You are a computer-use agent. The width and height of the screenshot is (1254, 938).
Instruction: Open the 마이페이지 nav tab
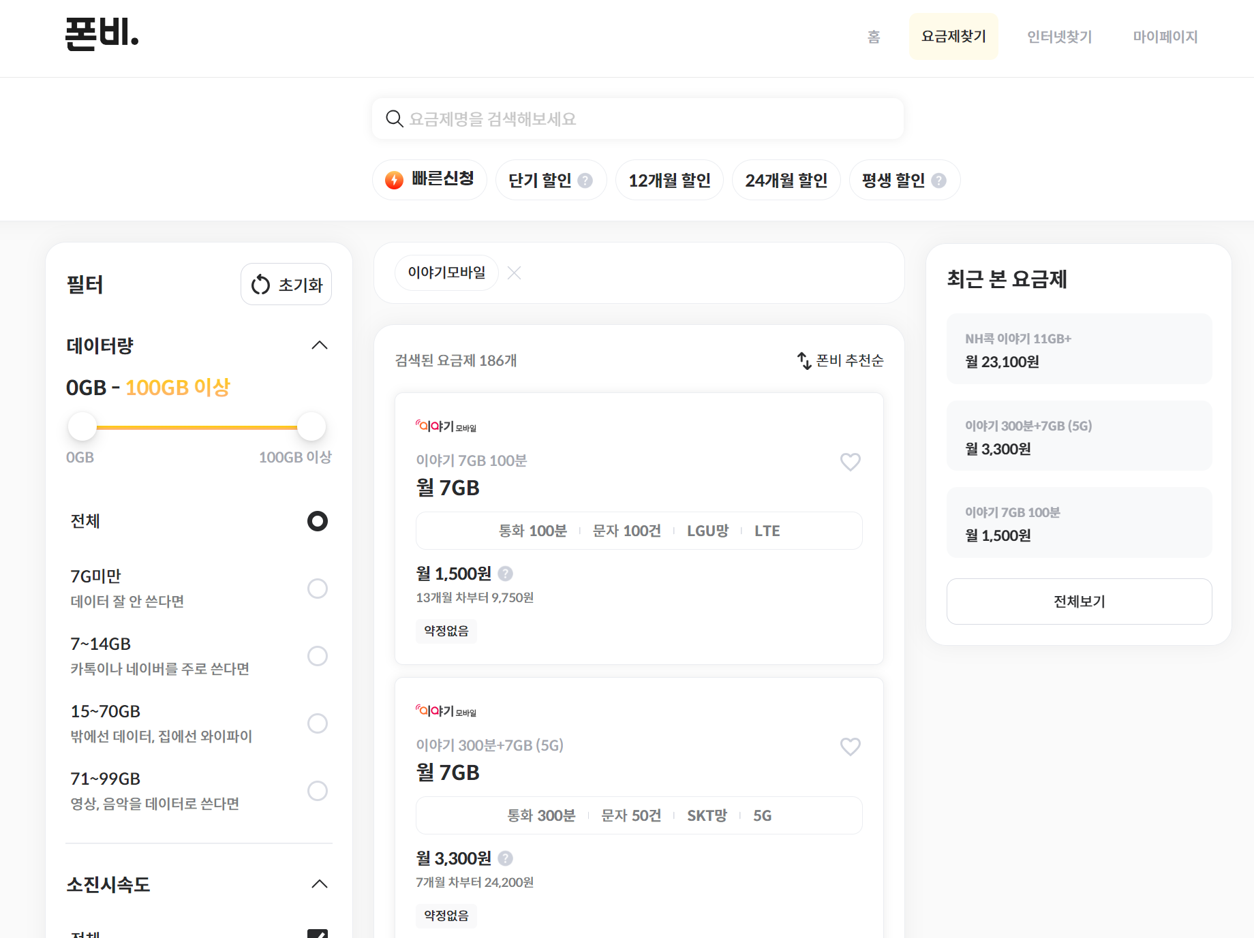(1165, 37)
